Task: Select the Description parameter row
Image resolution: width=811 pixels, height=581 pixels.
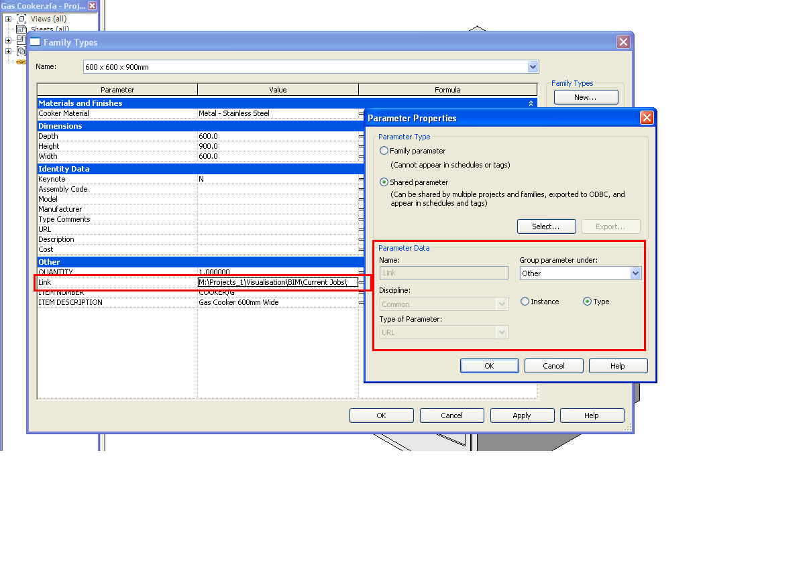Action: (117, 239)
